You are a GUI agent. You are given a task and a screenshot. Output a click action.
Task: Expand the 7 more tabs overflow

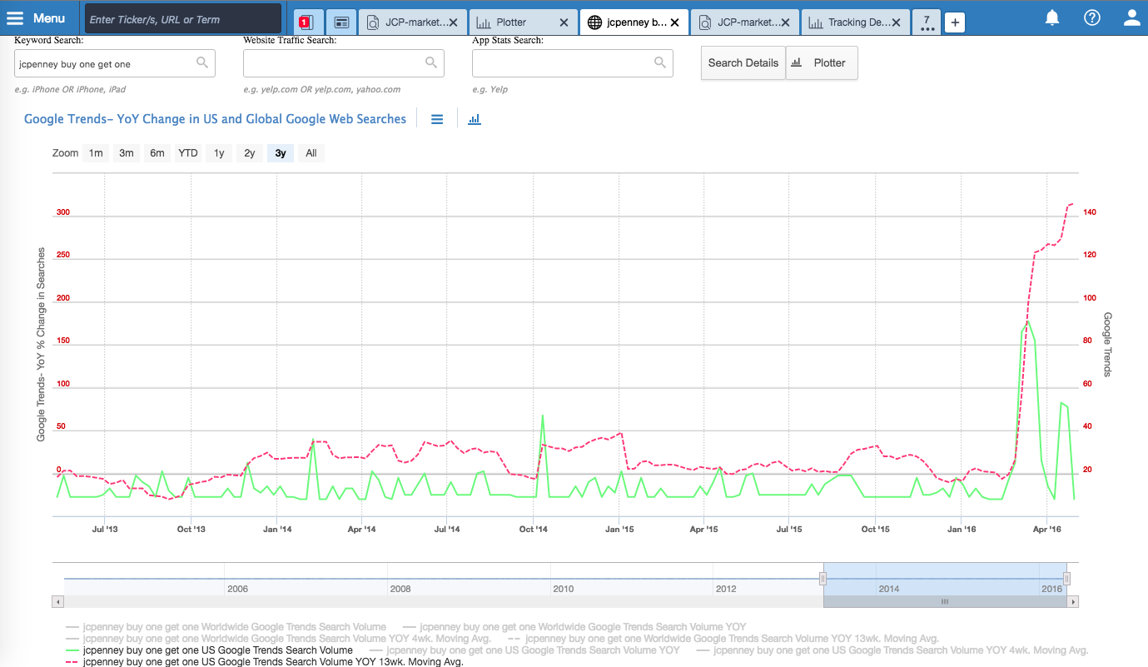coord(927,22)
